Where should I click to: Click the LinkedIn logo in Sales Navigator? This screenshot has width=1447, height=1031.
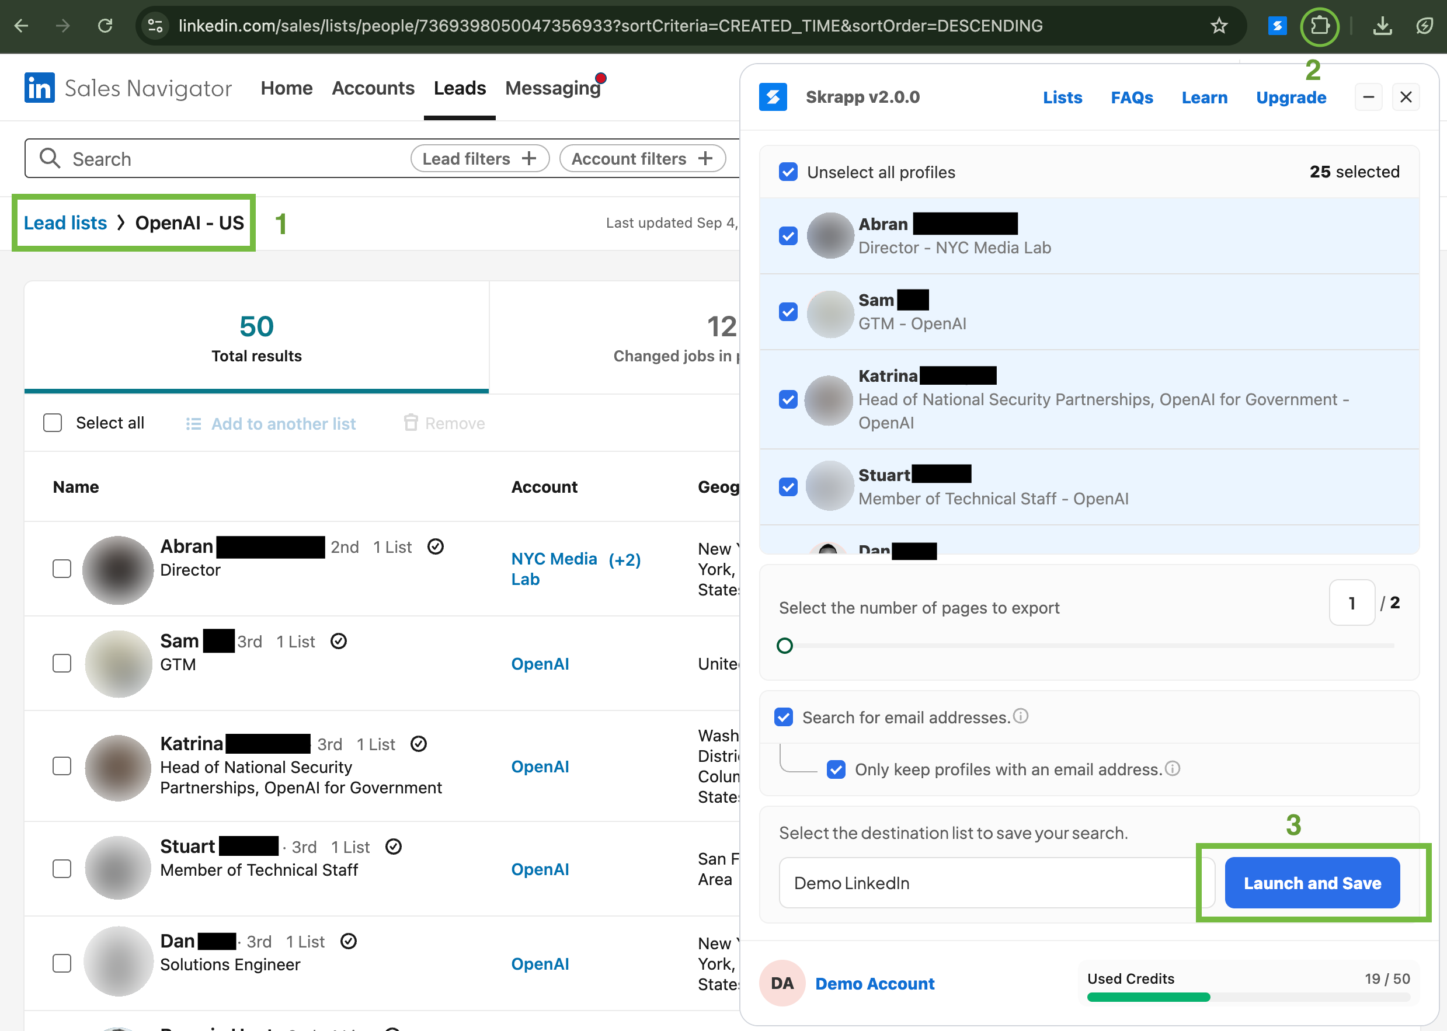tap(39, 88)
